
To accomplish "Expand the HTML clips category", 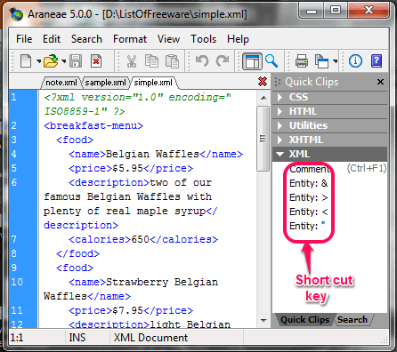I will [329, 111].
